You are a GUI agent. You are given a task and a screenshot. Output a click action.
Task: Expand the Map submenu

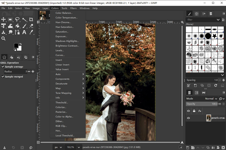pos(68,88)
